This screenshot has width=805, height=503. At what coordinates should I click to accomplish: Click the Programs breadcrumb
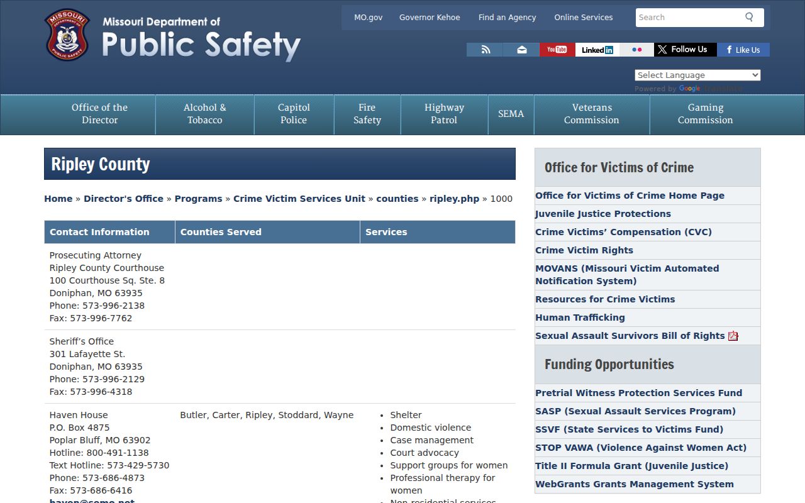[198, 199]
